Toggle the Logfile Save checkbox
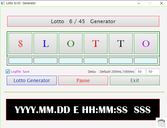The image size is (167, 128). tap(8, 71)
